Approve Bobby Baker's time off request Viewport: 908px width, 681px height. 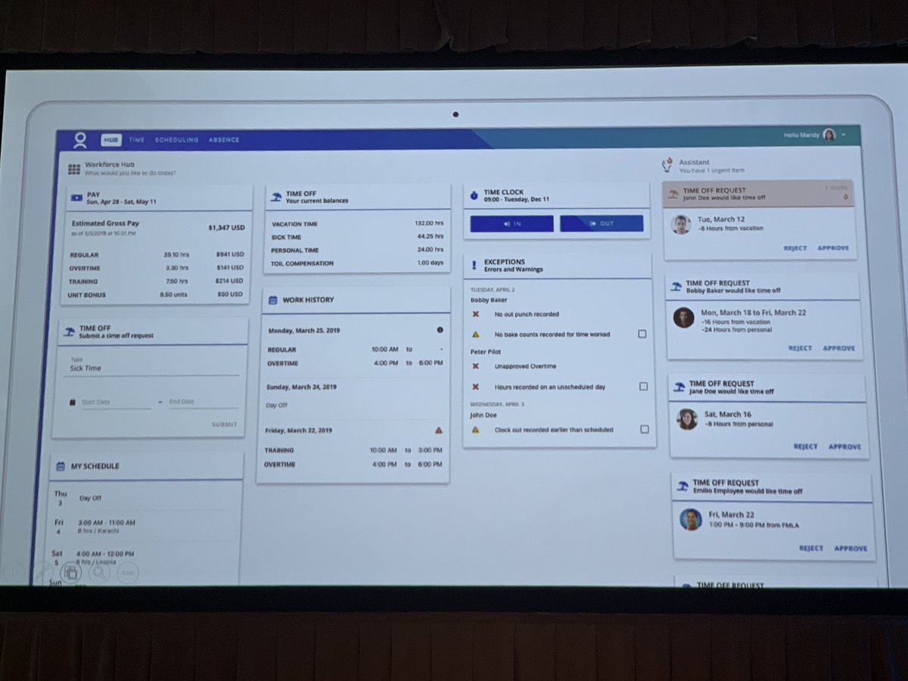click(838, 348)
